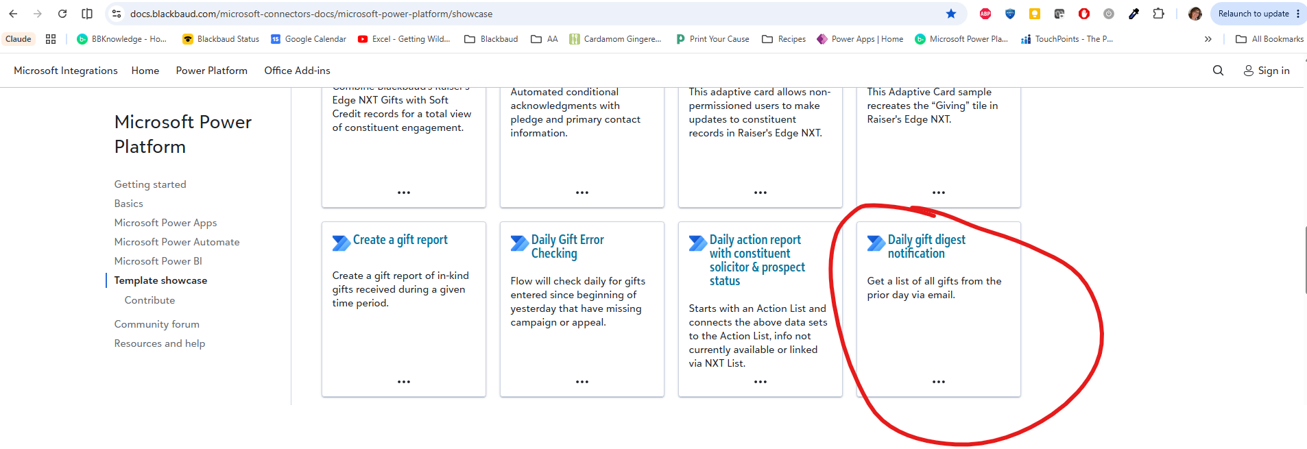Expand ellipsis on Daily gift digest card

point(939,382)
